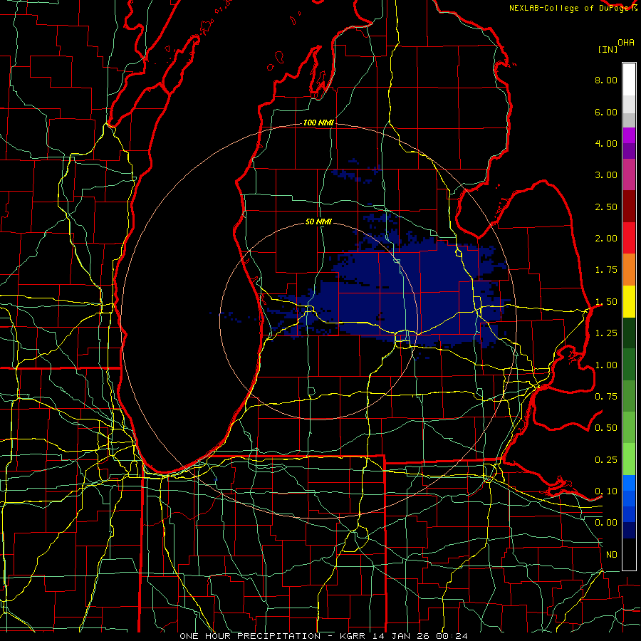Viewport: 641px width, 641px height.
Task: Click the 3.00 legend value
Action: click(x=606, y=175)
